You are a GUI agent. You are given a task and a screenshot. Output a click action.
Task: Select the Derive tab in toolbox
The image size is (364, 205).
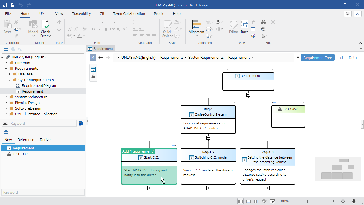pyautogui.click(x=45, y=140)
